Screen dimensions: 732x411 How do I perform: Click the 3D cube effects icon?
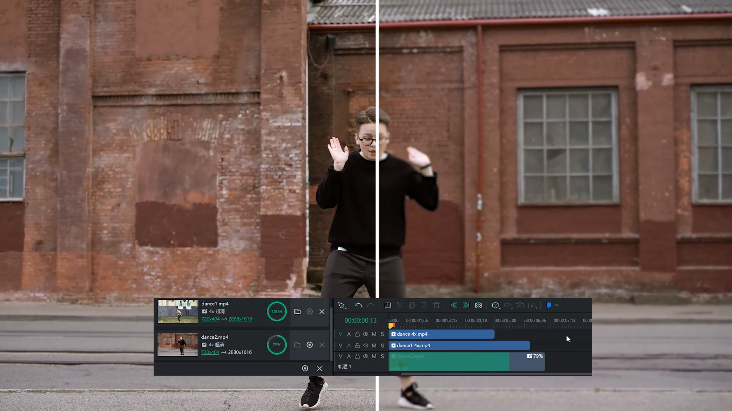pos(495,305)
